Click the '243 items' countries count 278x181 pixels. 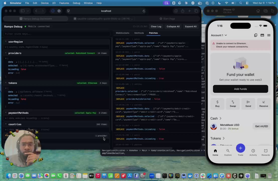click(x=102, y=124)
